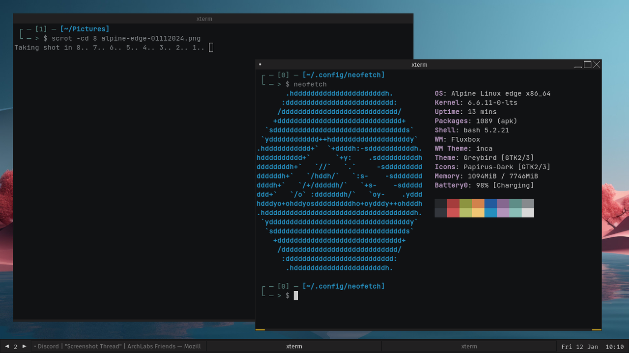
Task: Click the hollow cursor after the scrot countdown
Action: coord(211,48)
